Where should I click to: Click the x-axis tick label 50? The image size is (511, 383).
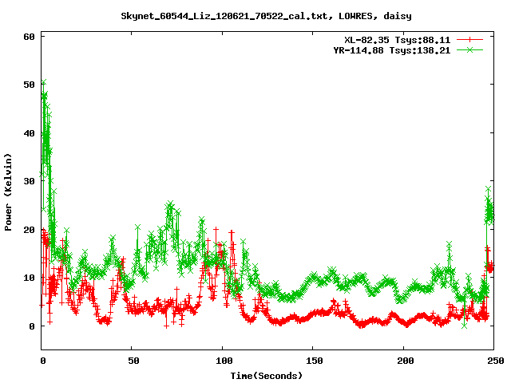133,361
